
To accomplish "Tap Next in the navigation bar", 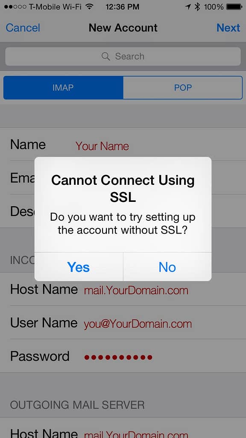I will (x=228, y=28).
